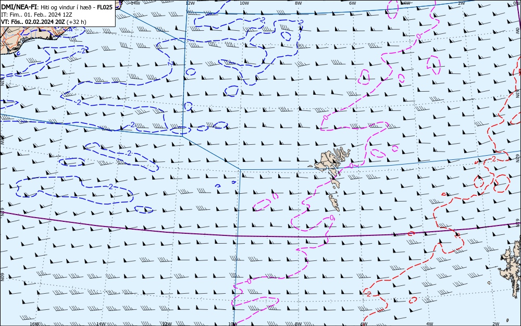
Task: Click the "VT: Fös.. 02.02.2024 20Z" valid time
Action: coord(33,22)
